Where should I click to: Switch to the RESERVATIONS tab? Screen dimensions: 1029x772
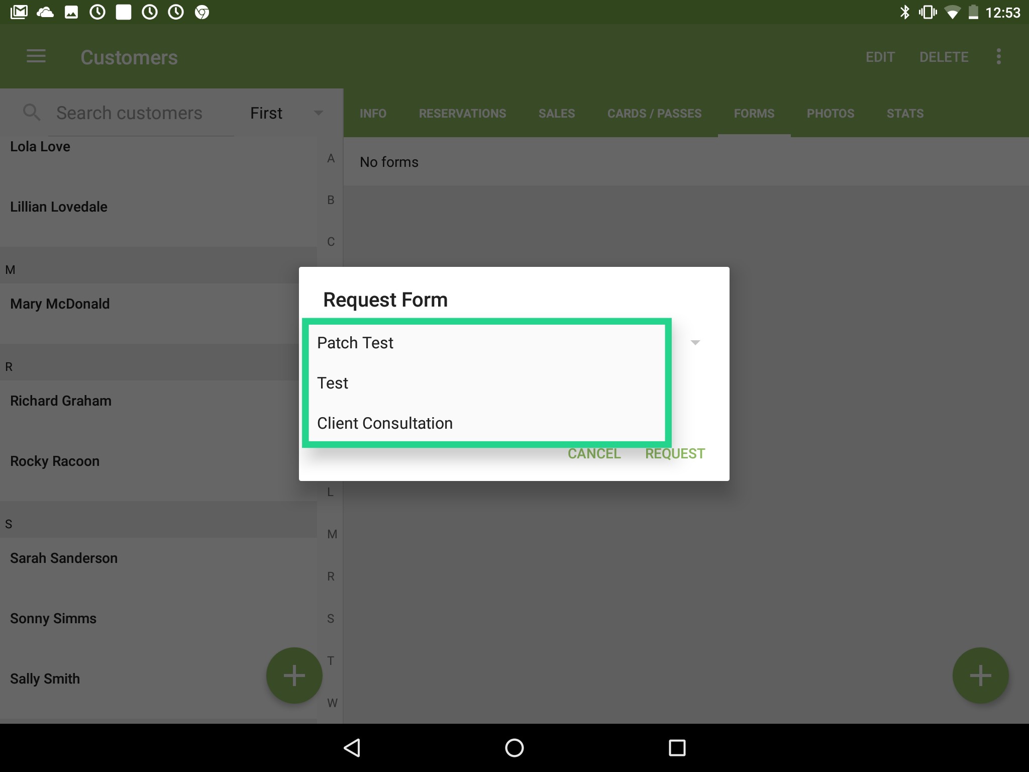coord(462,113)
